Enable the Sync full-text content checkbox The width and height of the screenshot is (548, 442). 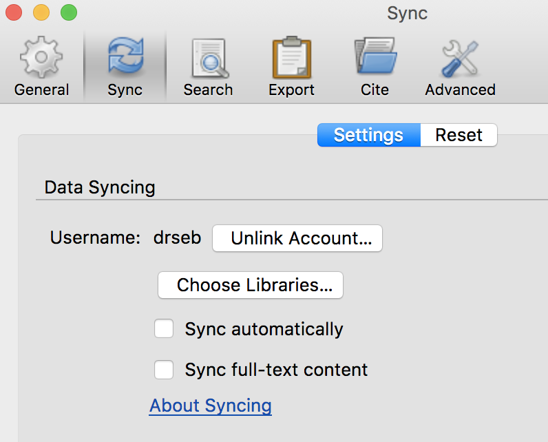(164, 370)
